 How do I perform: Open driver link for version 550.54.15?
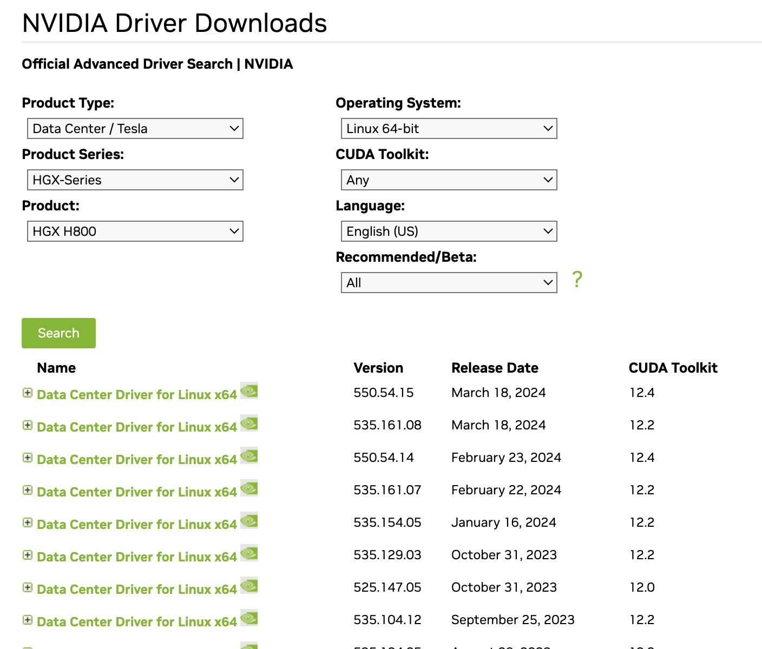(x=137, y=395)
